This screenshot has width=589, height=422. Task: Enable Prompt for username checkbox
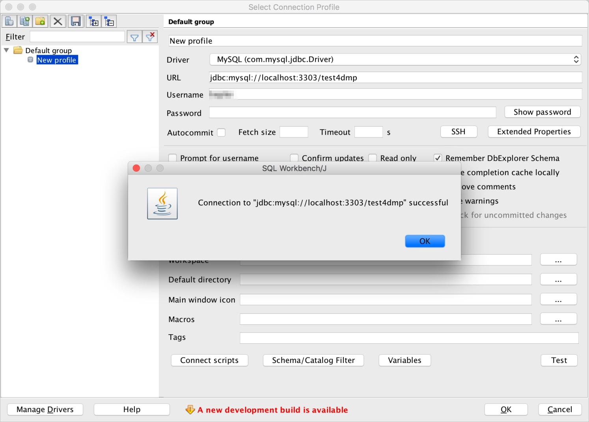(172, 158)
